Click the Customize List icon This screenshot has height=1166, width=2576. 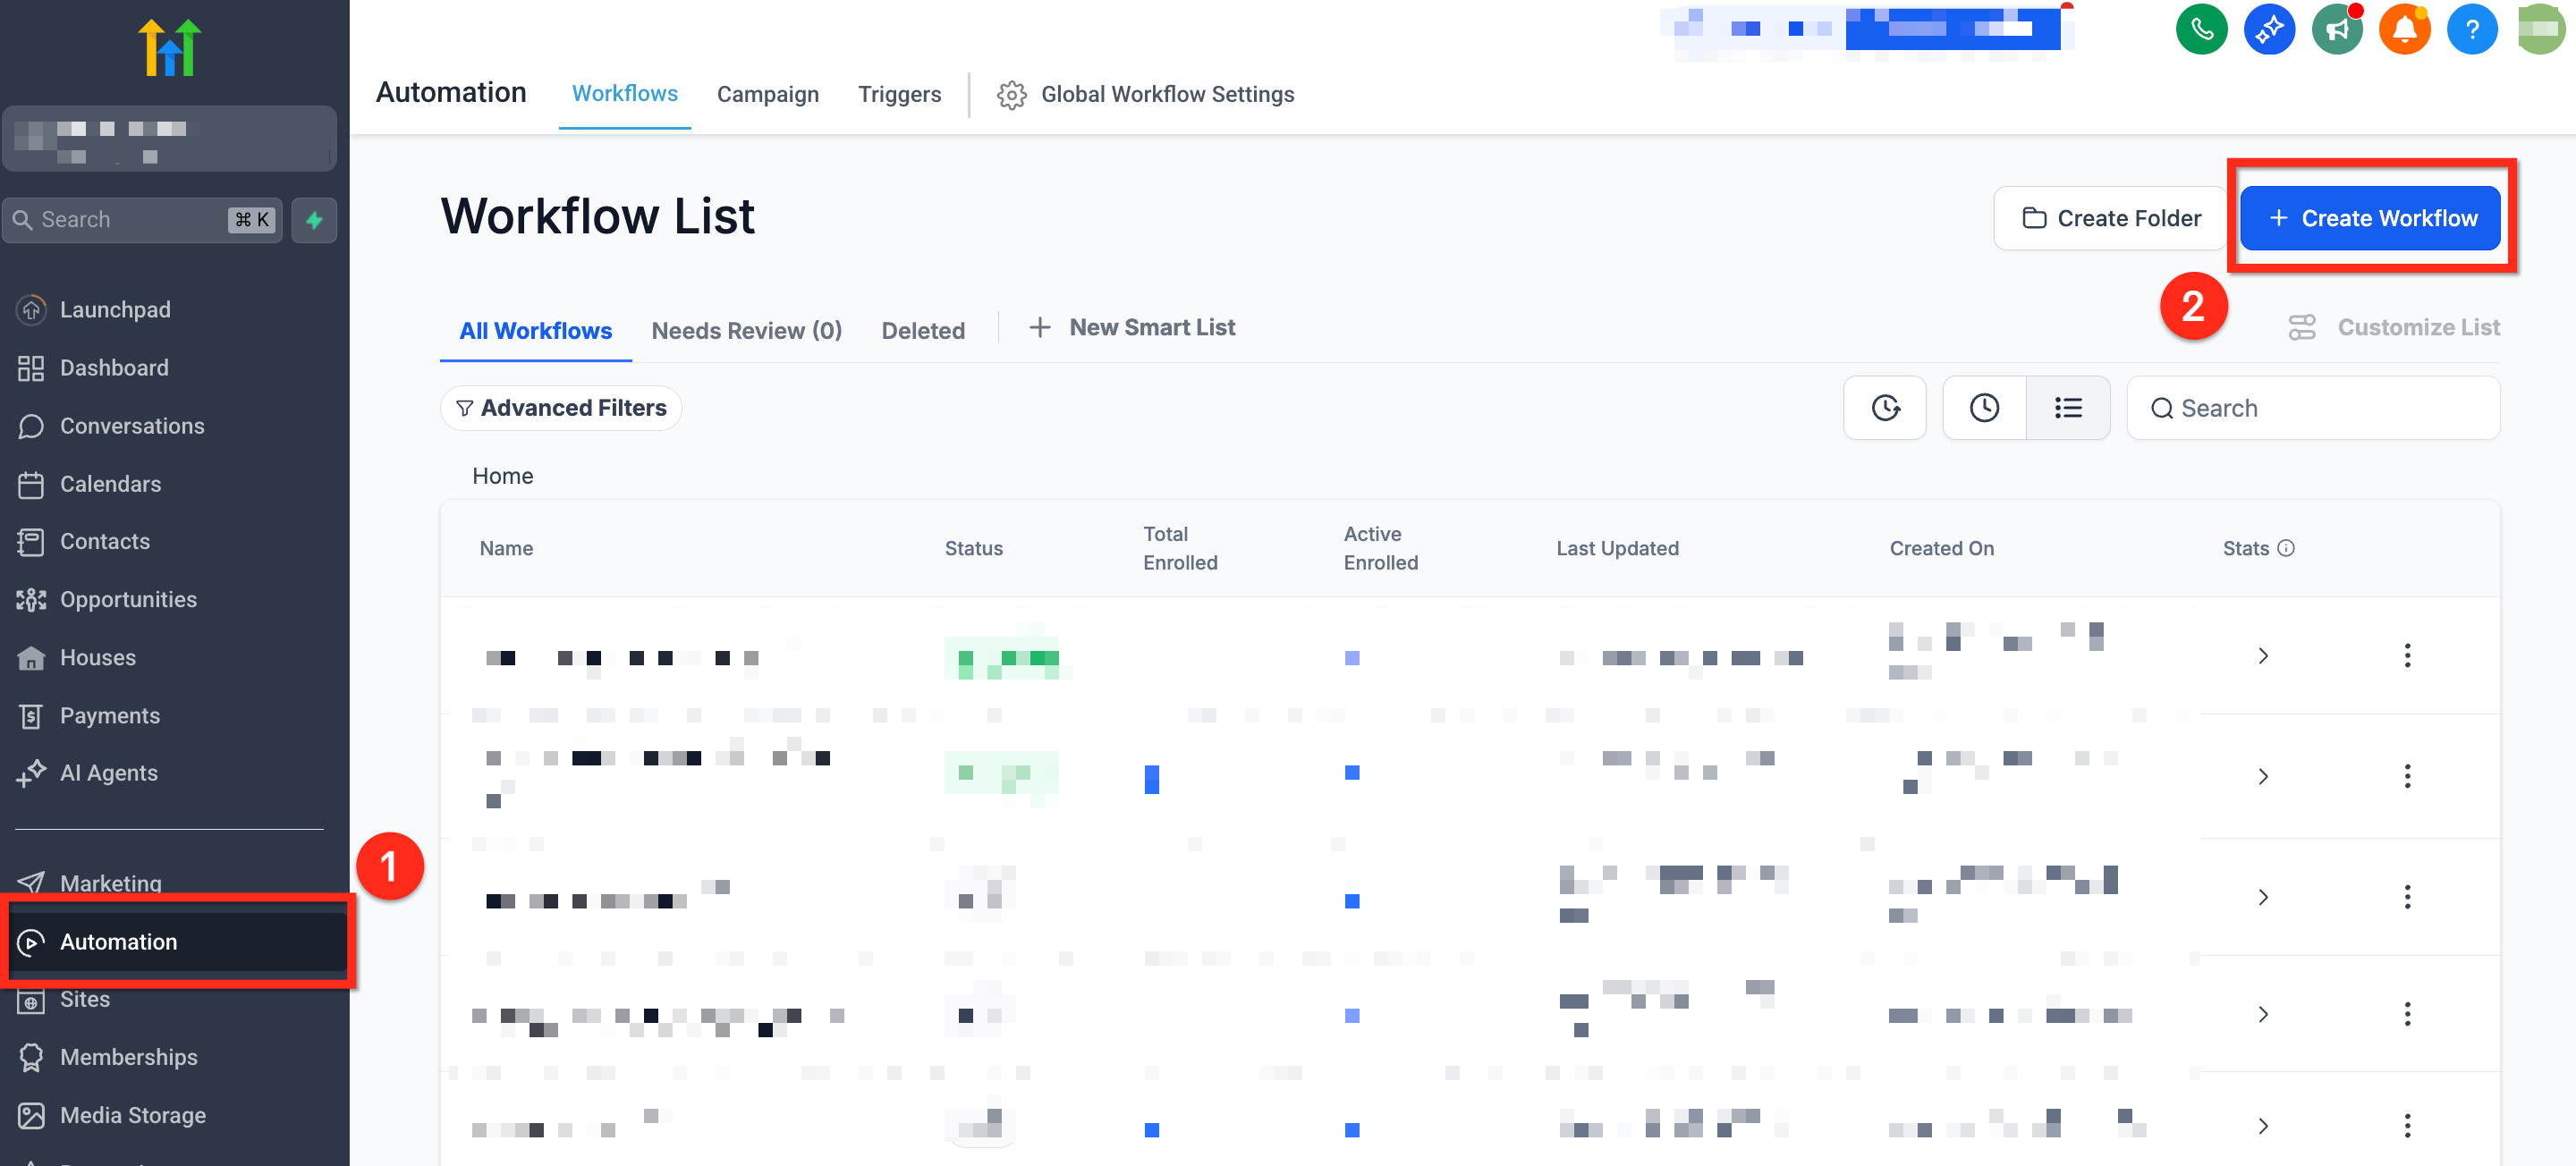2301,328
